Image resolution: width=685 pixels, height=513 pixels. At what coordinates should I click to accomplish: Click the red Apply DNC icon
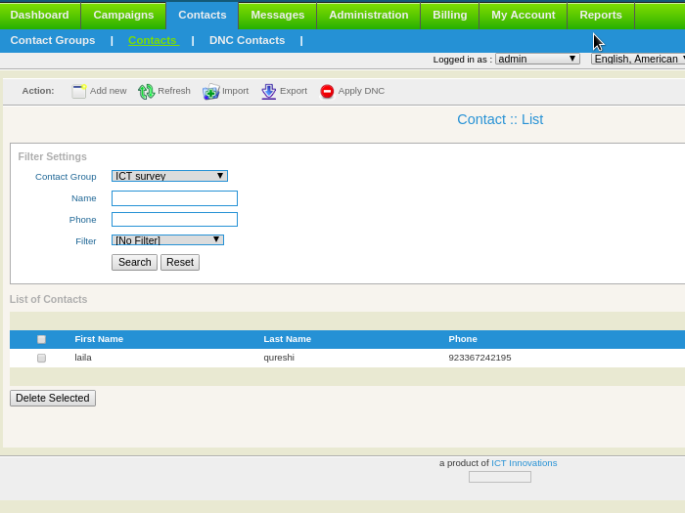[327, 91]
